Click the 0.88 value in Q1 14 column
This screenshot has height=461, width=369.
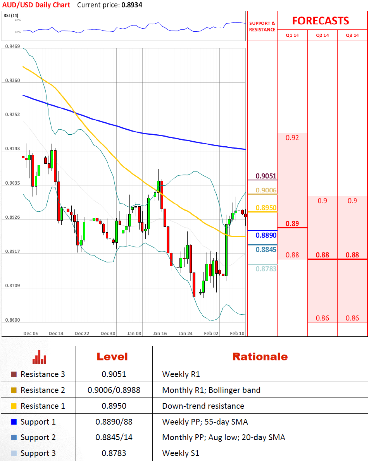pos(292,255)
